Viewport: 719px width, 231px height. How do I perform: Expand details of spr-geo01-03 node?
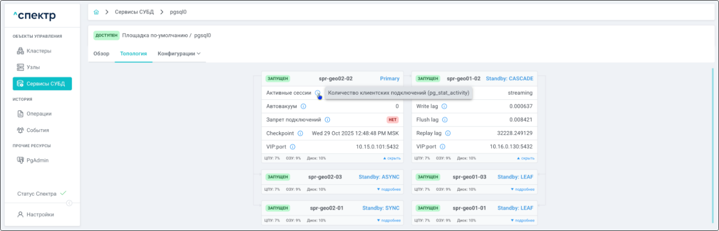[522, 190]
